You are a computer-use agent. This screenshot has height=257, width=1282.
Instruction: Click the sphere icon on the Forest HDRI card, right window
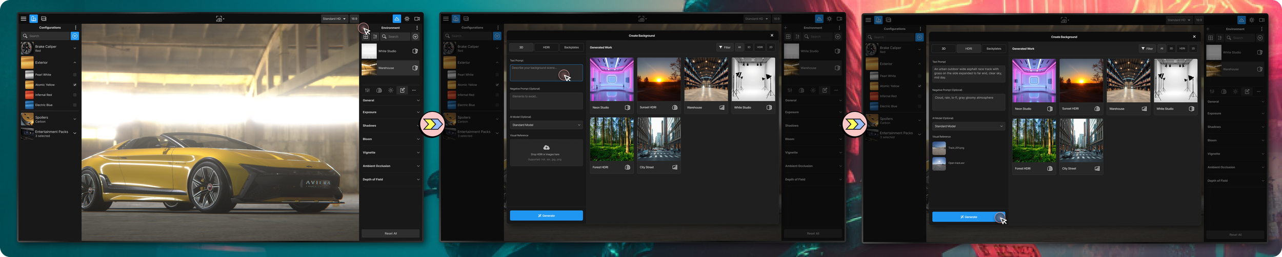pos(1050,168)
